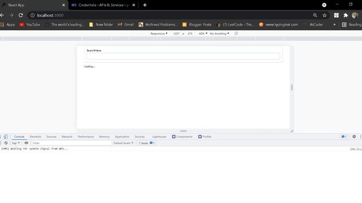Open the Archived Problems bookmark

point(158,24)
